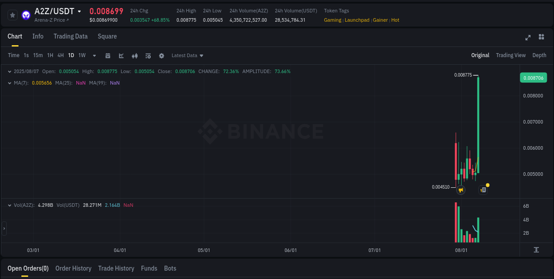Open the panel layout grid icon
Viewport: 554px width, 279px height.
coord(541,38)
